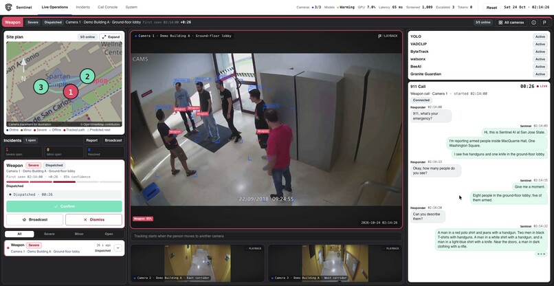The image size is (554, 286).
Task: Click the incident progress stage bar
Action: (x=64, y=181)
